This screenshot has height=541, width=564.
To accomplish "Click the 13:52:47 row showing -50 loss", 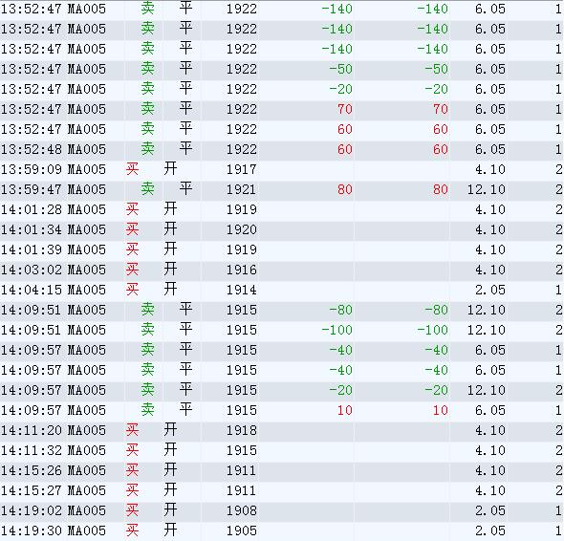I will point(282,69).
